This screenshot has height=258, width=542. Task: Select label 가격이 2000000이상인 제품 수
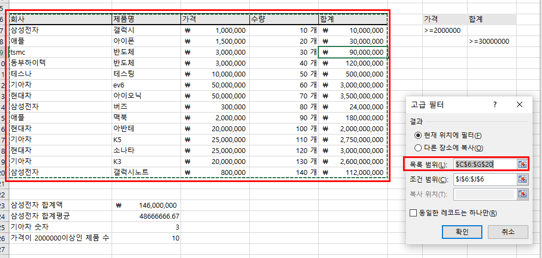61,238
